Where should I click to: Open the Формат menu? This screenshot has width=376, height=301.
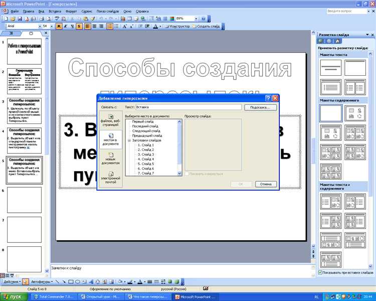click(x=71, y=11)
